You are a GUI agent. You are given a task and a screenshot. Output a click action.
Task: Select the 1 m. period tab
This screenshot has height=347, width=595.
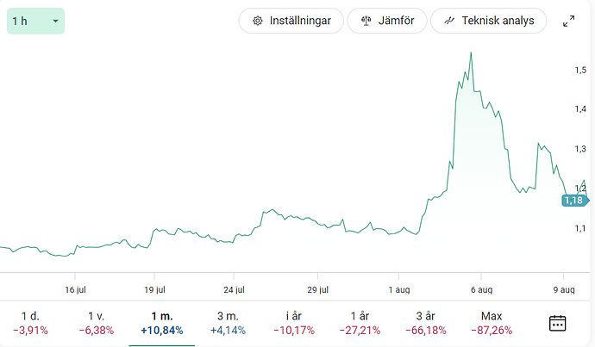click(x=161, y=322)
